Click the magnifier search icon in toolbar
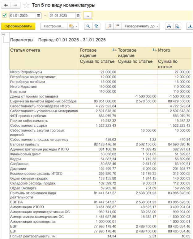This screenshot has width=193, height=239. click(x=88, y=26)
